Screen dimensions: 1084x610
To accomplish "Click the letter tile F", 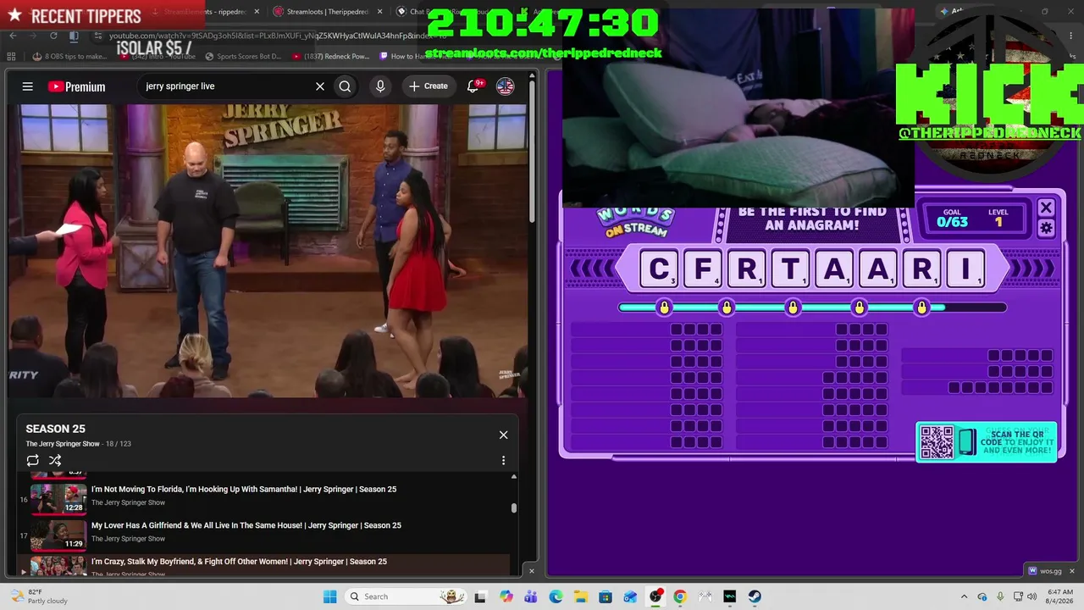I will click(x=703, y=269).
